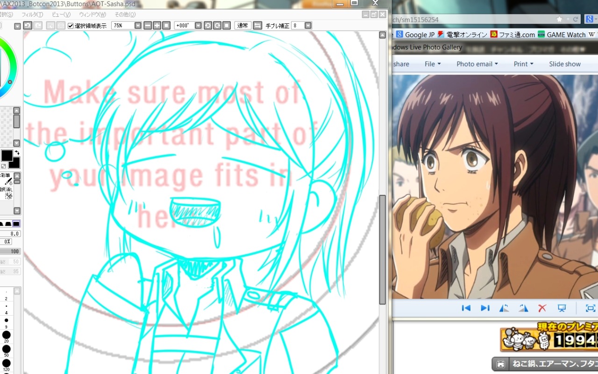The height and width of the screenshot is (374, 598).
Task: Open the Print dropdown in Photo Gallery
Action: [x=523, y=64]
